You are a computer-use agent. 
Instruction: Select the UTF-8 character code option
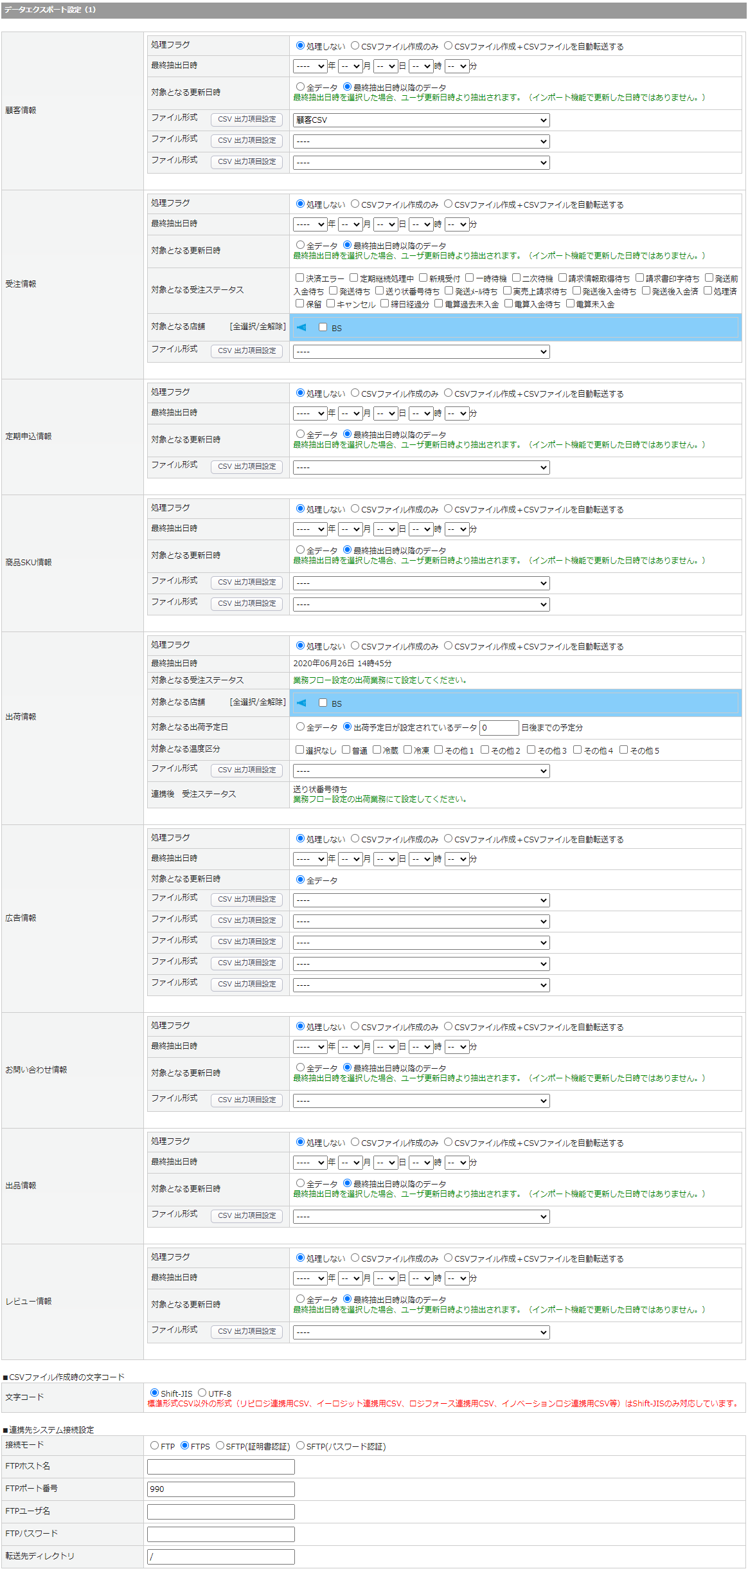[202, 1393]
